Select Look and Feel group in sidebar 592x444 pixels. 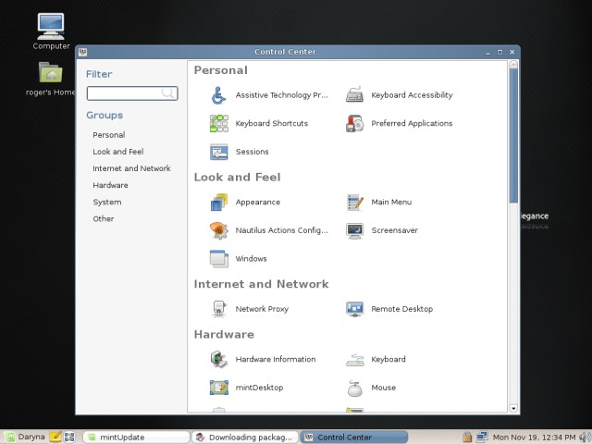[118, 152]
